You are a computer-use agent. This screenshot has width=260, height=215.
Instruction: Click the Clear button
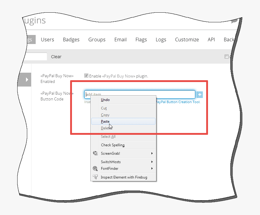56,57
